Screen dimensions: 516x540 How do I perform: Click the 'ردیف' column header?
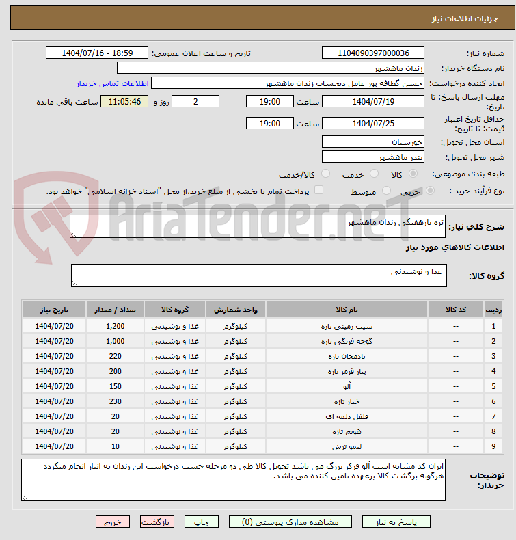493,310
